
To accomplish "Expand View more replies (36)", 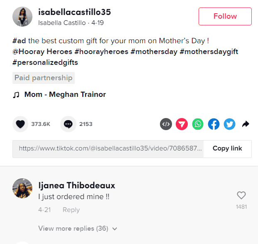I will click(x=73, y=229).
